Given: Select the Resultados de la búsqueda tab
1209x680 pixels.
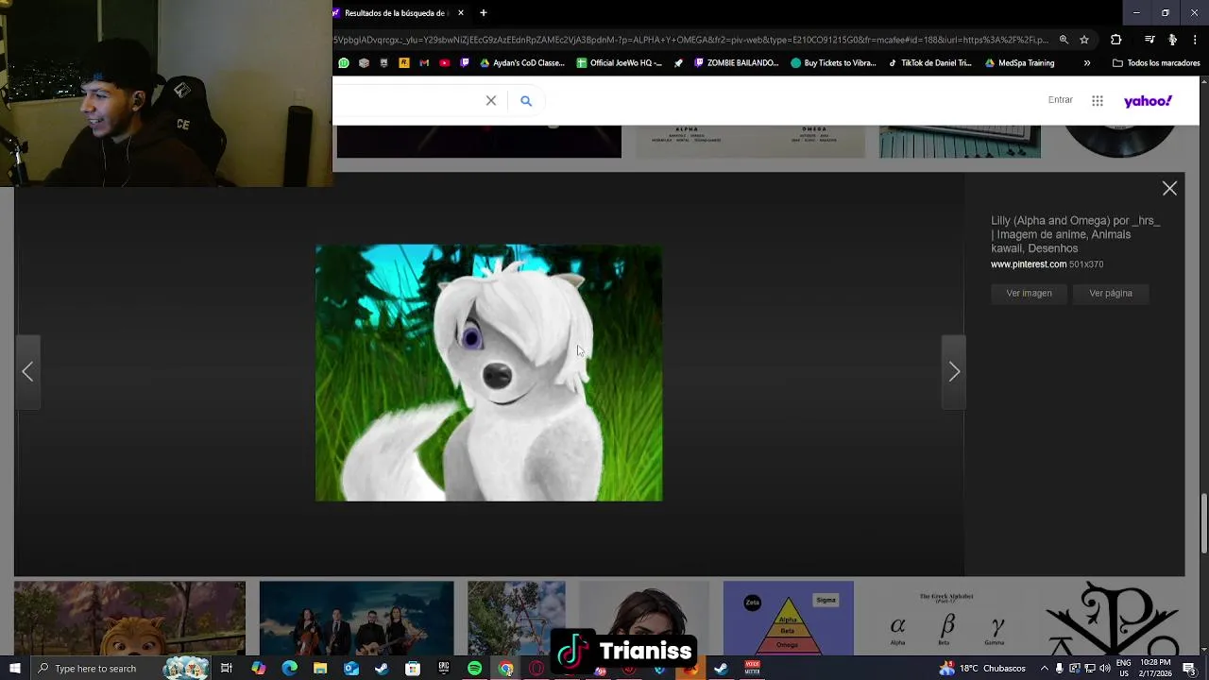Looking at the screenshot, I should coord(400,13).
